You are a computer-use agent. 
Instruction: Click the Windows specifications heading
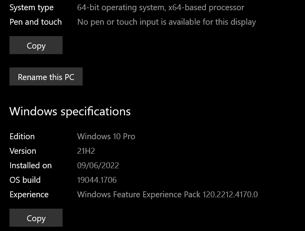coord(70,111)
